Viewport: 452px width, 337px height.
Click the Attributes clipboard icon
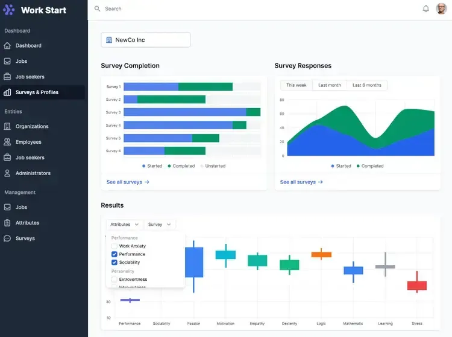7,223
